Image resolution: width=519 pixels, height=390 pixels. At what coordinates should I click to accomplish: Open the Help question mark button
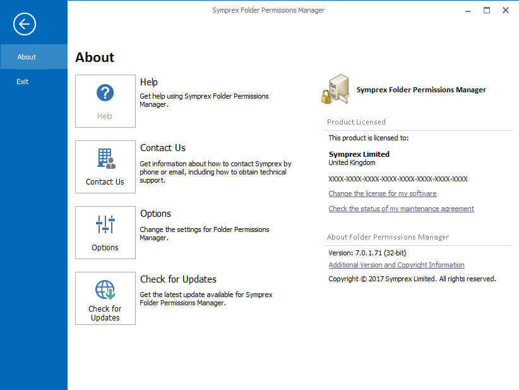[105, 101]
